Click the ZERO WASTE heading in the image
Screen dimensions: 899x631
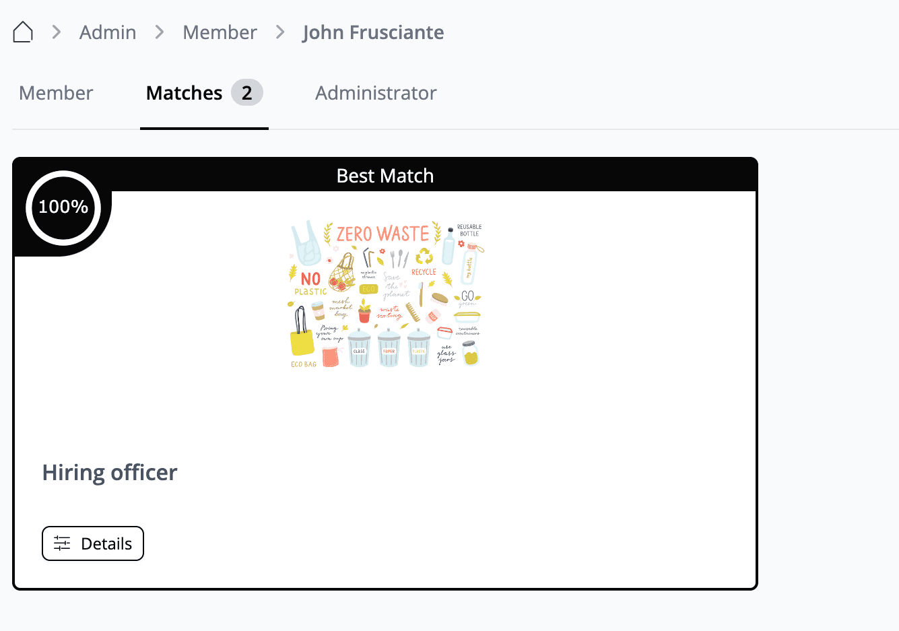click(x=382, y=234)
